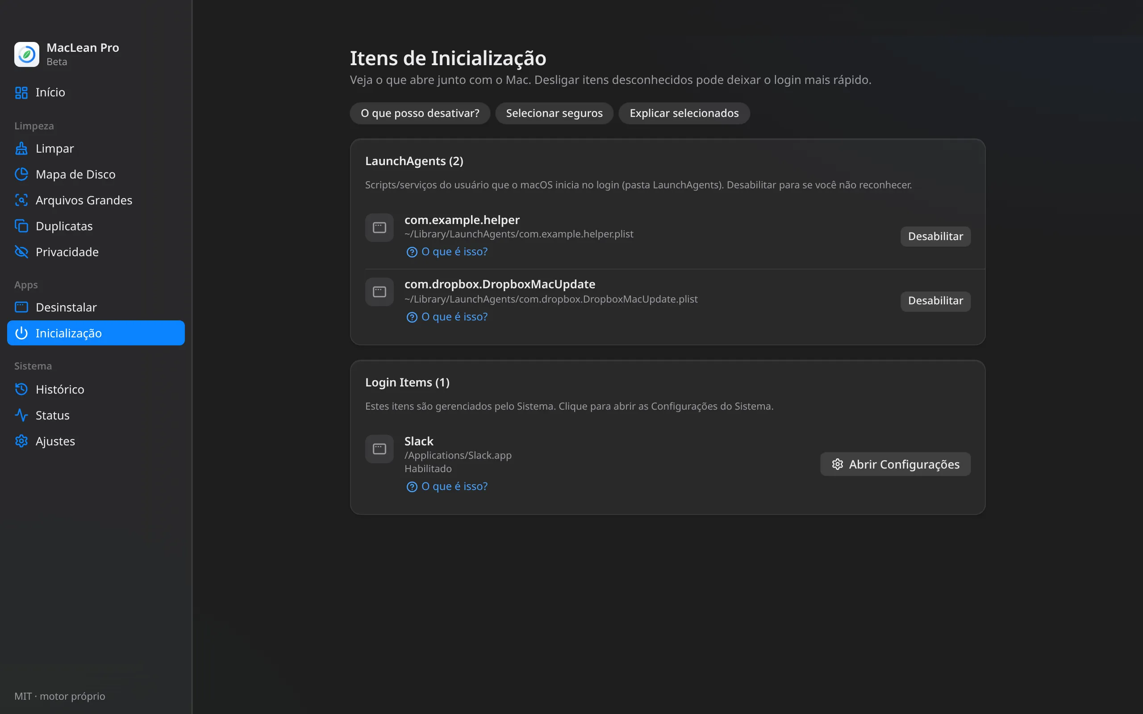Click 'O que posso desativar?' chip

(420, 113)
